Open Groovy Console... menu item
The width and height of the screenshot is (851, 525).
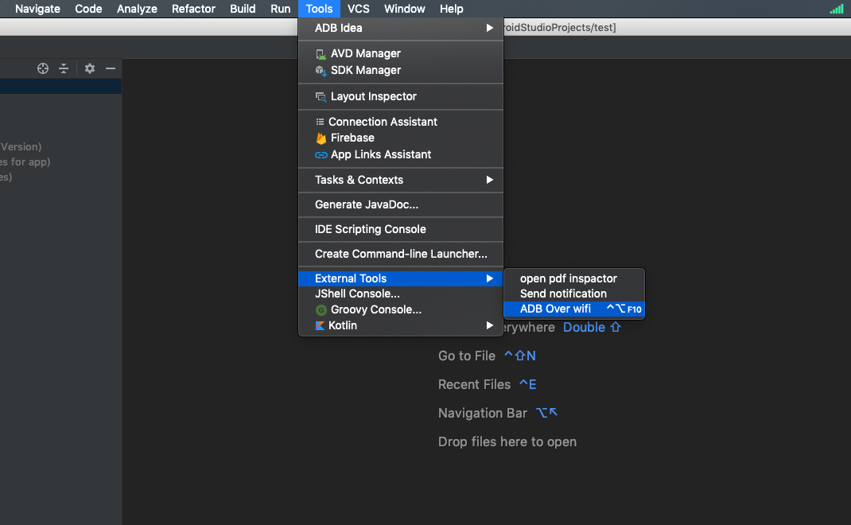(401, 309)
